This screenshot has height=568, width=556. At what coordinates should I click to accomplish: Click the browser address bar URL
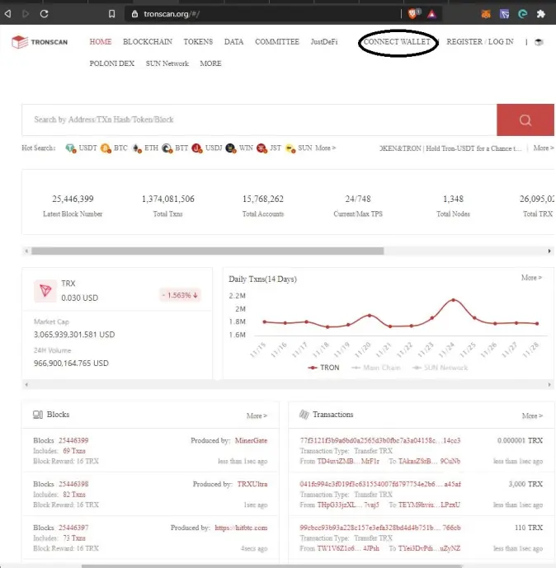point(172,14)
